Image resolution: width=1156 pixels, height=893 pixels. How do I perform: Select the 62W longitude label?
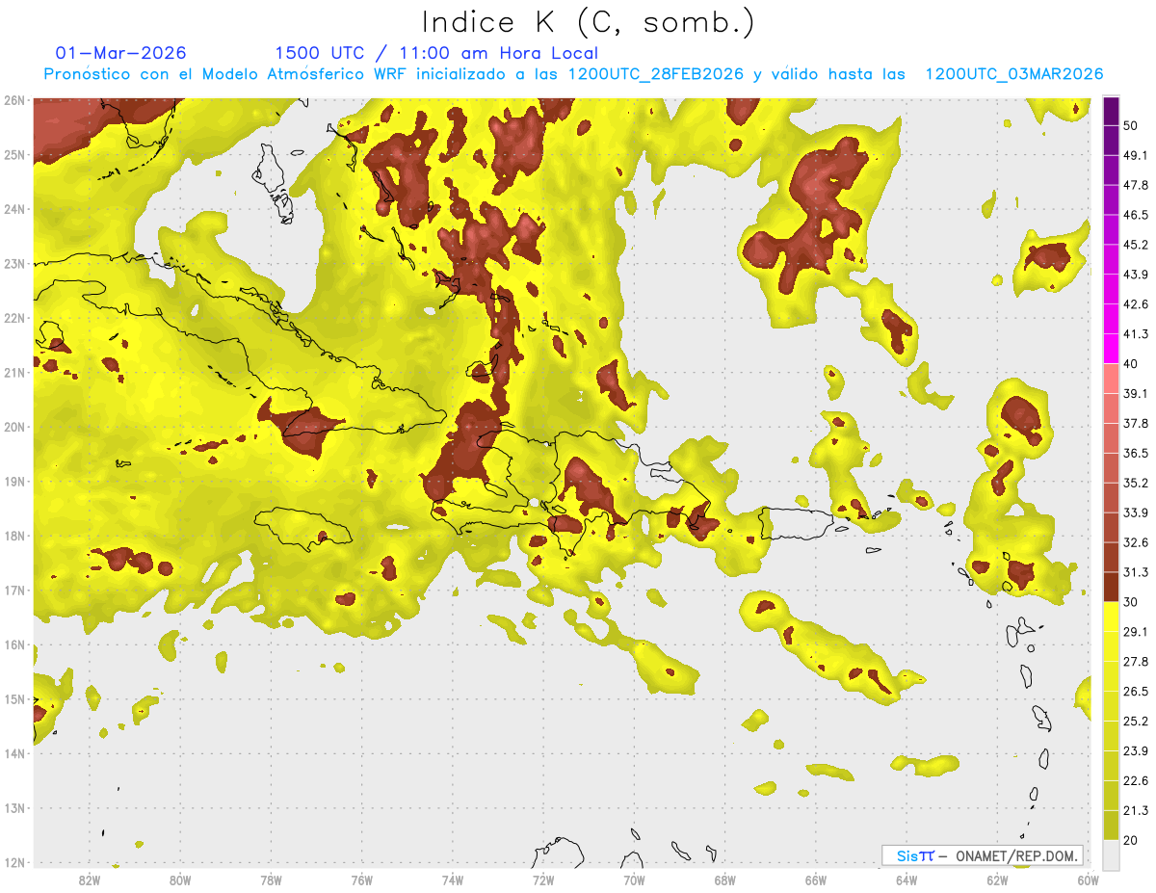click(997, 880)
